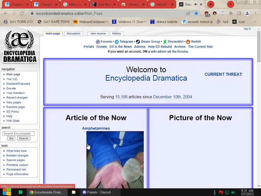Open File Explorer from the taskbar
261x196 pixels.
(x=74, y=192)
